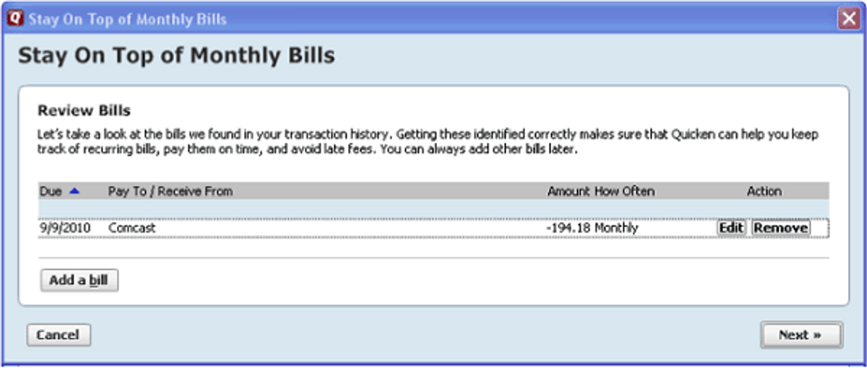
Task: Select the 9/9/2010 due date cell
Action: 65,228
